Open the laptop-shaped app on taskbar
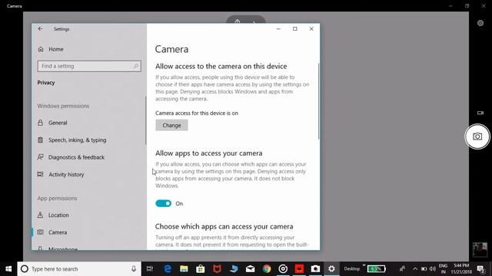 click(x=234, y=269)
